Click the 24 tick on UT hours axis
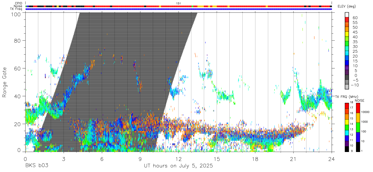373x172 pixels. [332, 159]
